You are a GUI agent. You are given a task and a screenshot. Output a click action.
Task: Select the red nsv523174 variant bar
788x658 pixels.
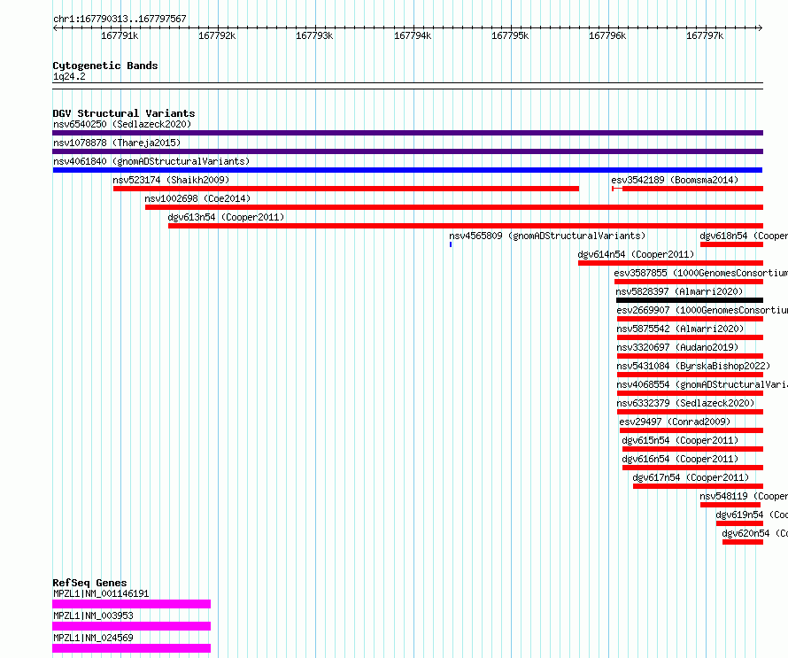(x=346, y=189)
